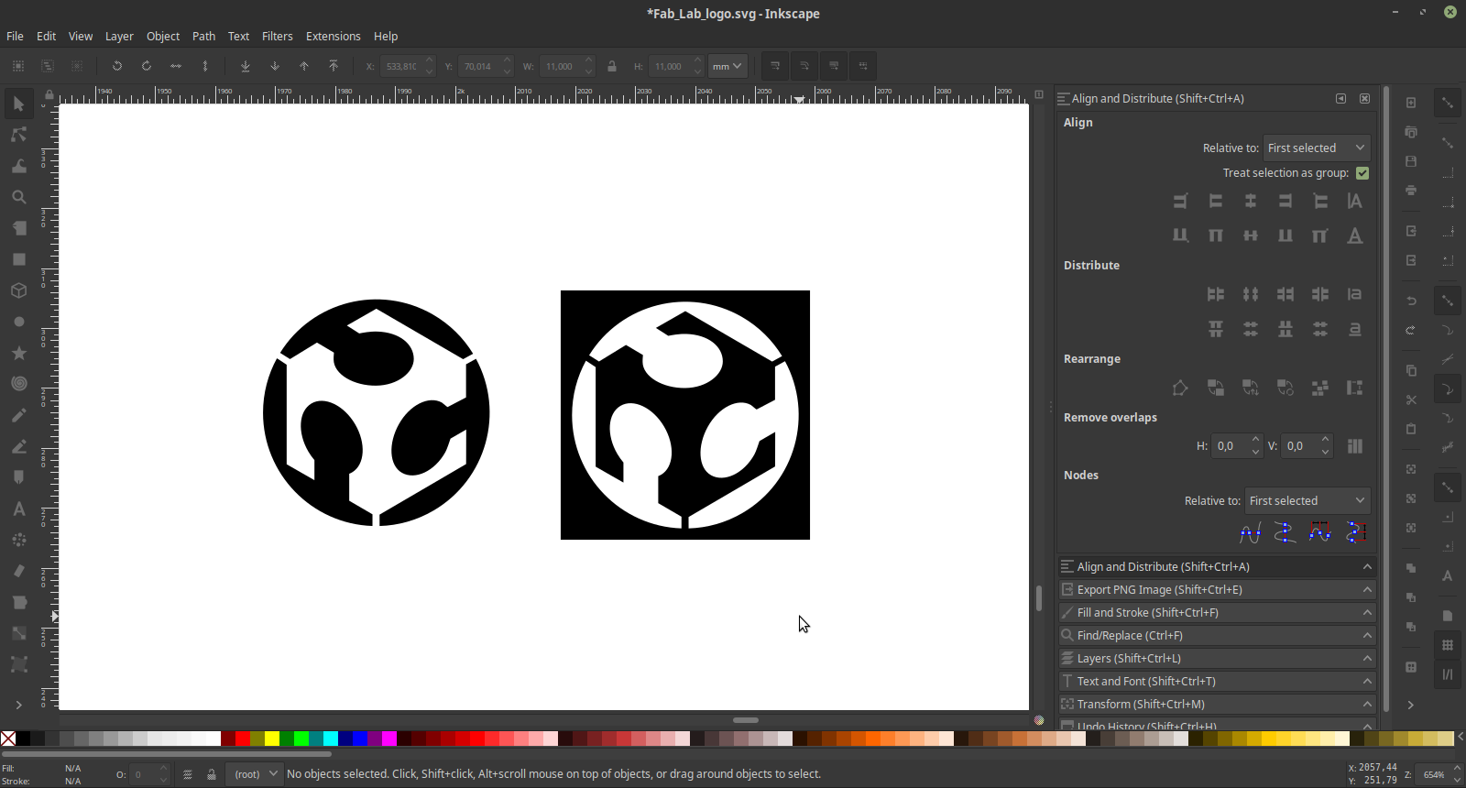Click Center on vertical axis align icon
Viewport: 1466px width, 788px height.
(1251, 202)
